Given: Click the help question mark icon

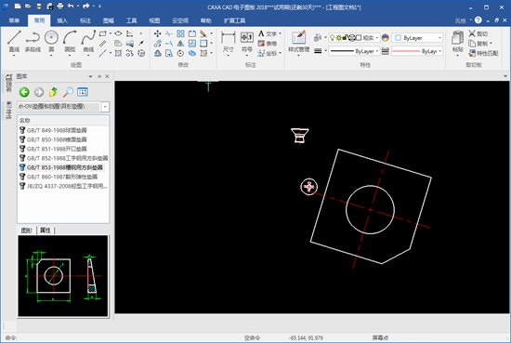Looking at the screenshot, I should click(478, 20).
